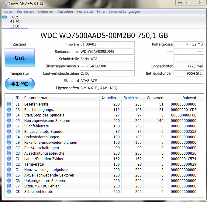The height and width of the screenshot is (202, 207).
Task: Select raw value 000000002552
Action: pyautogui.click(x=184, y=132)
